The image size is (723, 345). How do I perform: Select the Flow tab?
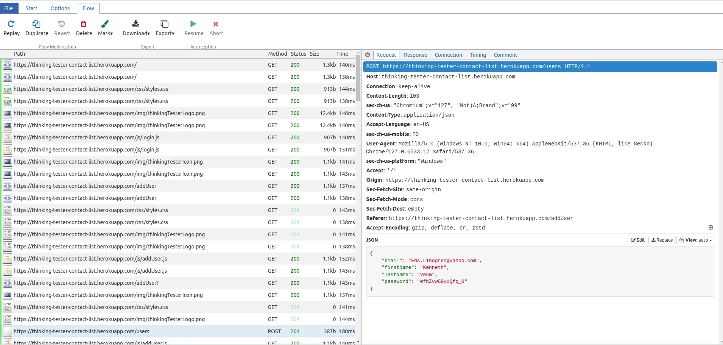88,8
